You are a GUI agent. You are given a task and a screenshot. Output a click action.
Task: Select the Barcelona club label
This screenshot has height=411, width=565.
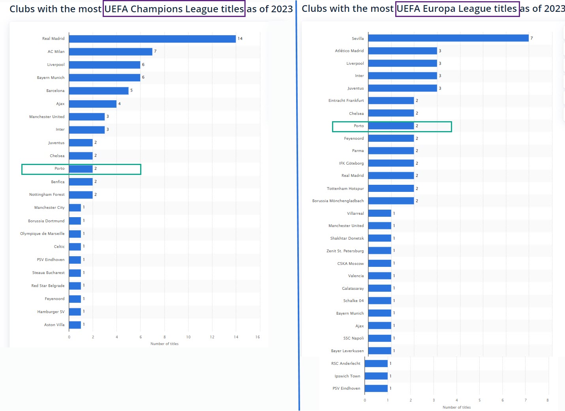coord(55,91)
